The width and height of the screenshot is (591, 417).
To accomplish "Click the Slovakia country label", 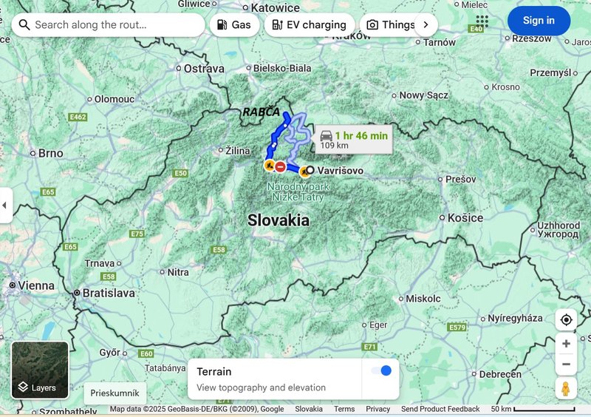I will pyautogui.click(x=279, y=220).
